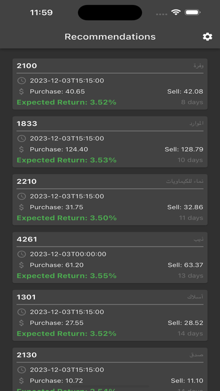The image size is (220, 391).
Task: Open the 2100 recommendation card
Action: coord(110,84)
